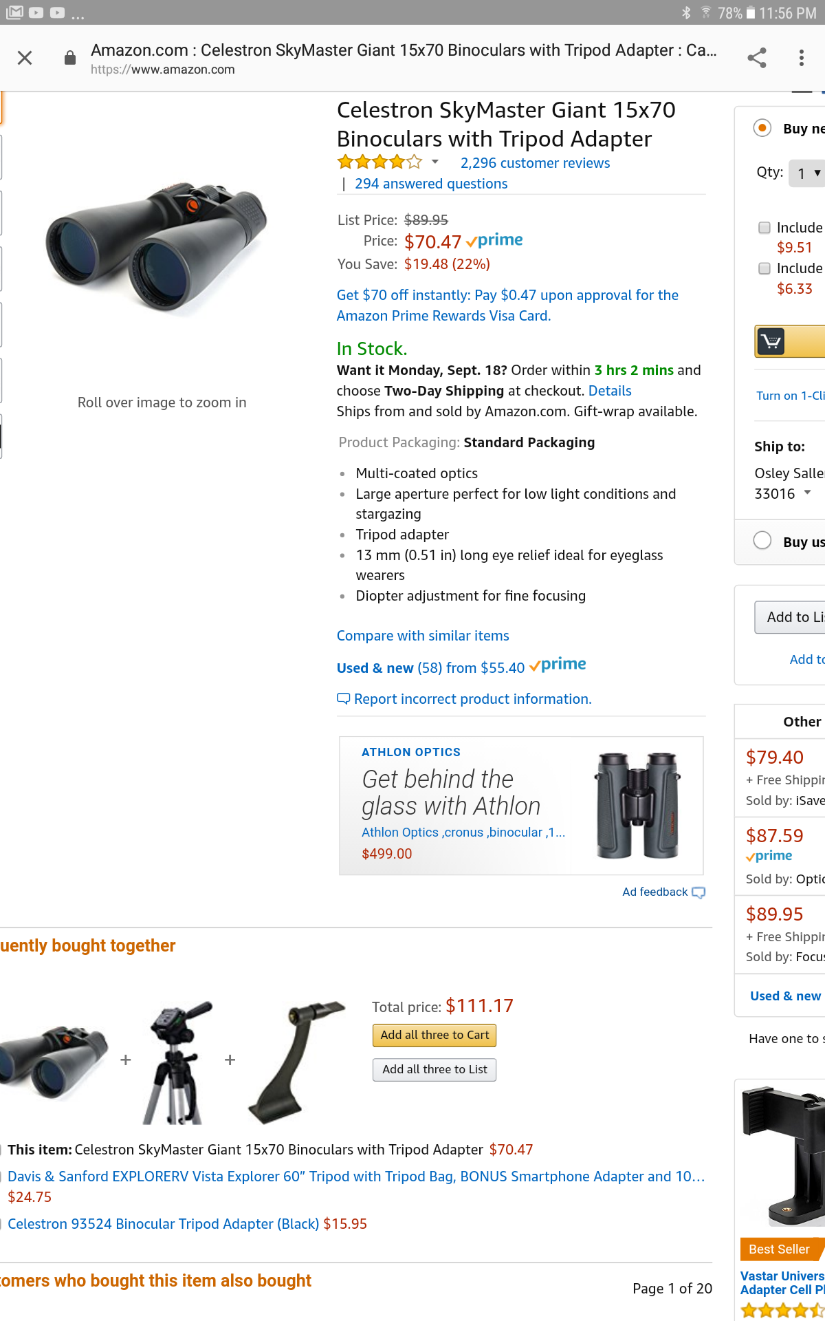Close the browser tab with X icon

pos(25,58)
